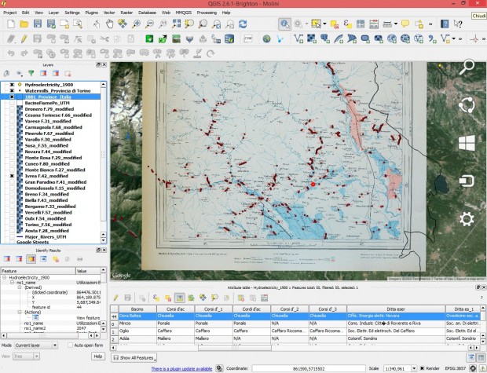Click the Chiudi button at top right
The image size is (487, 373).
(x=479, y=16)
